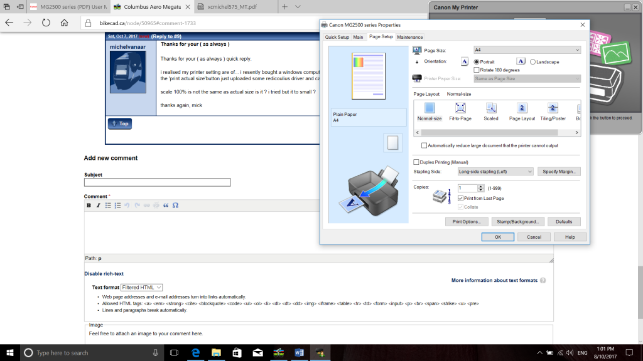Enable Rotate 180 degrees checkbox
This screenshot has width=643, height=361.
[476, 70]
